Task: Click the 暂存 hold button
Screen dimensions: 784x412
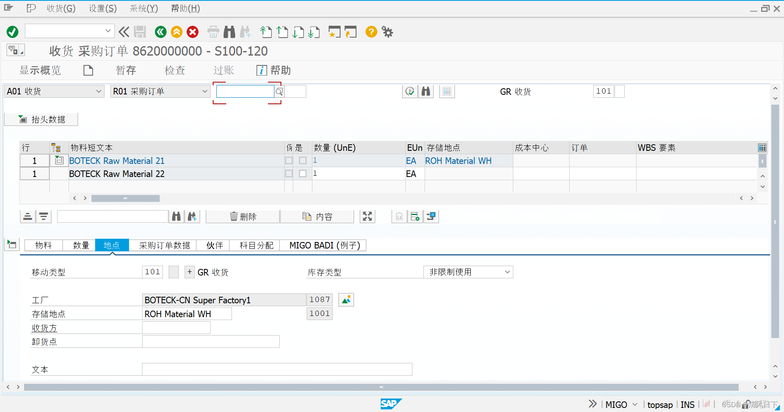Action: tap(126, 70)
